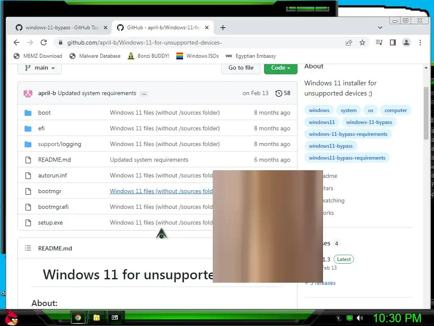Open setup.exe file
Viewport: 434px width, 326px height.
click(x=50, y=222)
